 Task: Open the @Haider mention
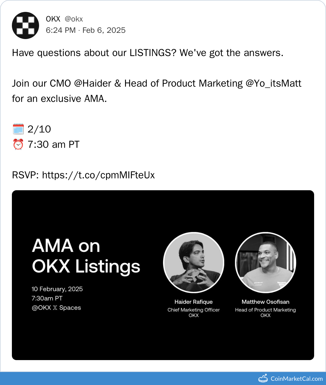point(93,84)
